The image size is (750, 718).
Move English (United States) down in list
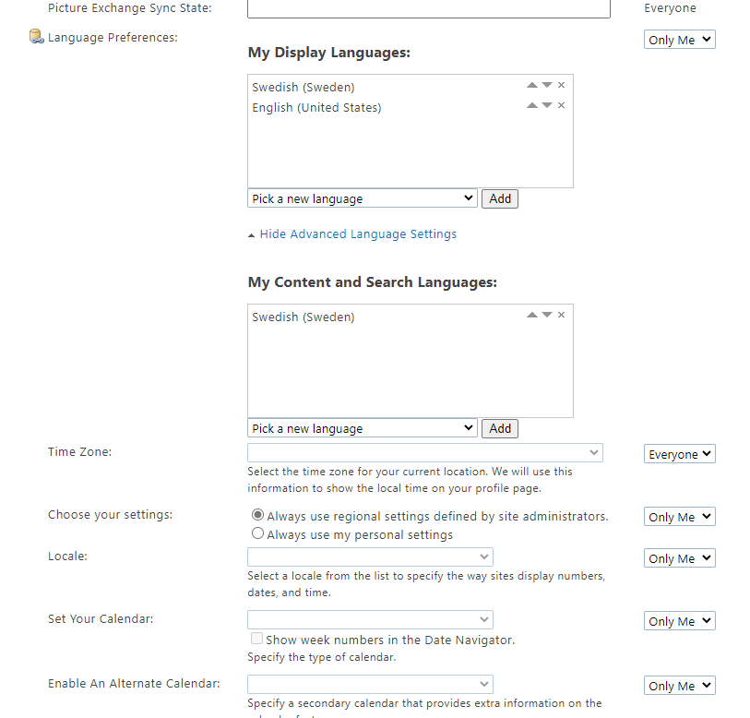click(x=547, y=105)
